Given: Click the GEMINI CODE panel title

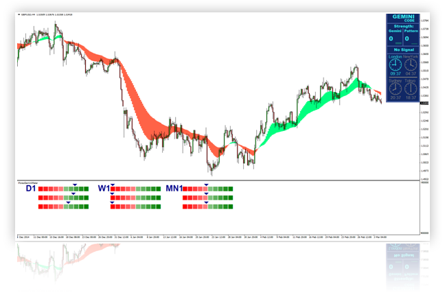Looking at the screenshot, I should [404, 18].
